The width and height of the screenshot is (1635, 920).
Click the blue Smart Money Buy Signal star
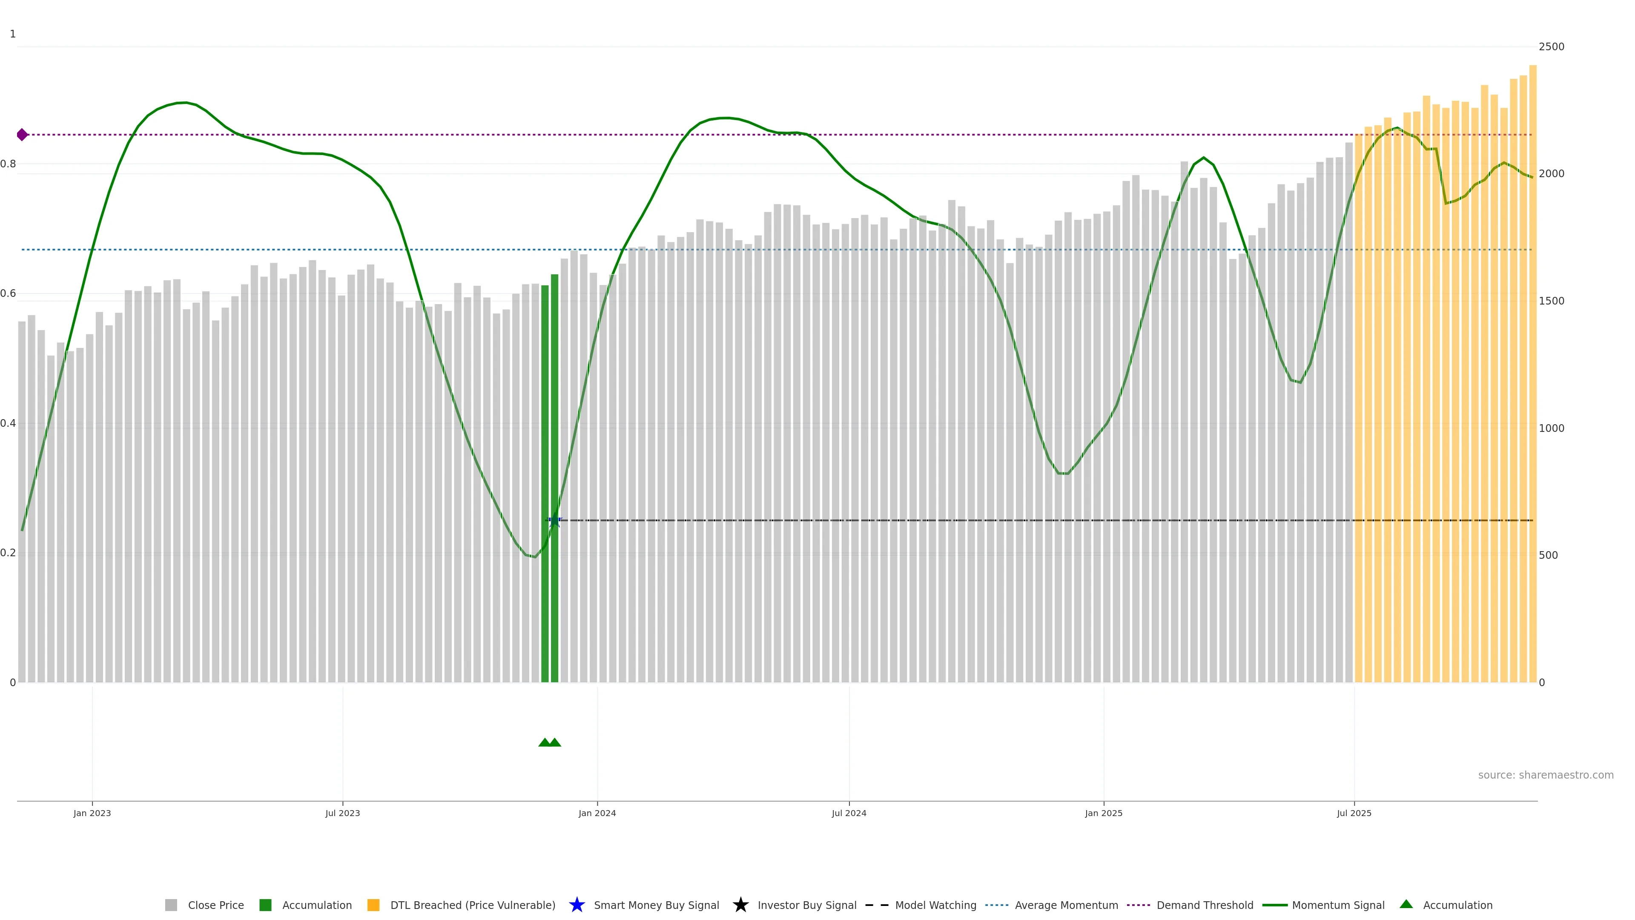click(577, 905)
